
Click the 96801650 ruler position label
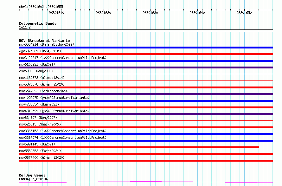pyautogui.click(x=244, y=13)
